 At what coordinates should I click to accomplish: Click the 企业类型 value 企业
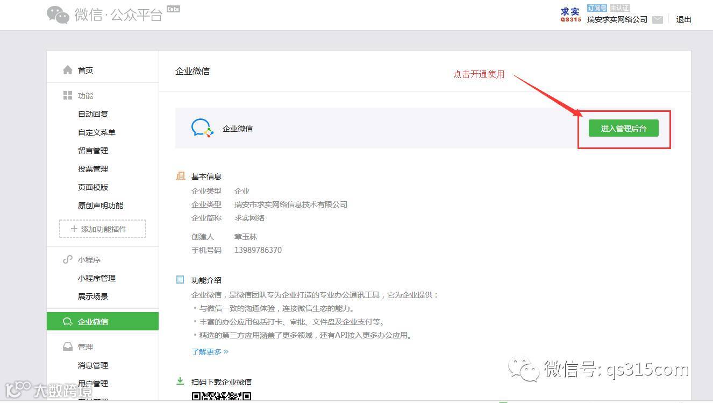pos(242,191)
